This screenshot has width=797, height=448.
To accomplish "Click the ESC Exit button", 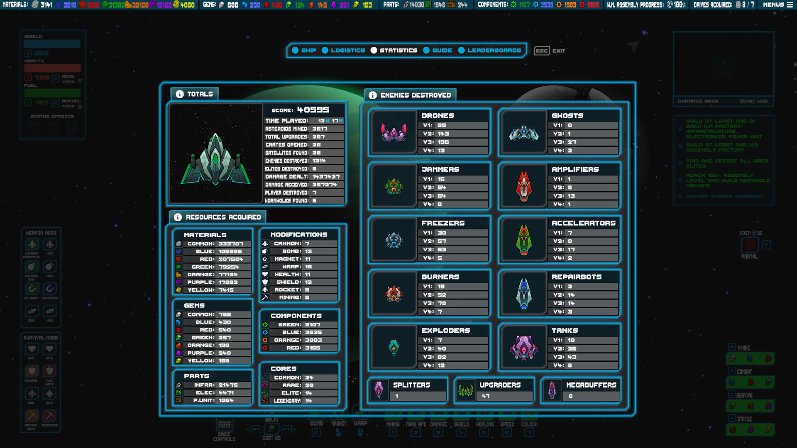I will (x=549, y=51).
